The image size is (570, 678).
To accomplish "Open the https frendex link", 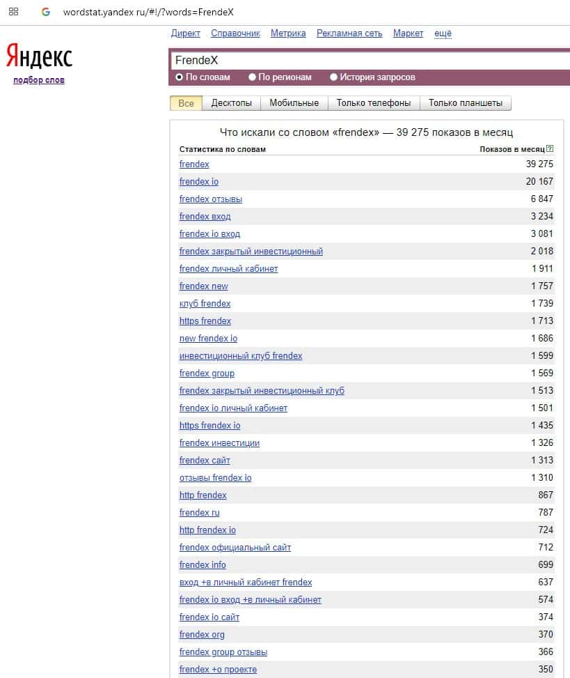I will click(205, 321).
